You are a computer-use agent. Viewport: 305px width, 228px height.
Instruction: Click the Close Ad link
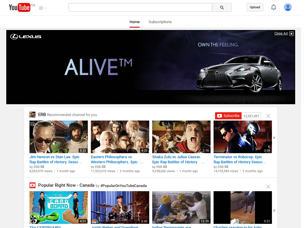(281, 33)
